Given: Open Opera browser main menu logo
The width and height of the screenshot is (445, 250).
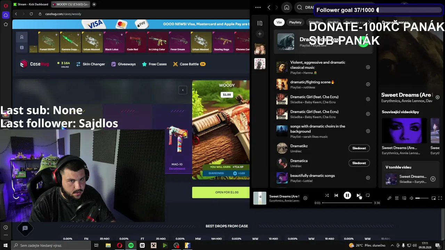Looking at the screenshot, I should pyautogui.click(x=6, y=5).
